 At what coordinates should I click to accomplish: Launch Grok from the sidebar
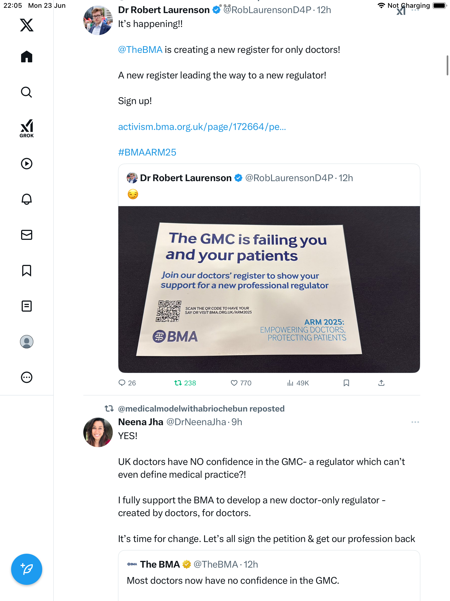point(27,129)
